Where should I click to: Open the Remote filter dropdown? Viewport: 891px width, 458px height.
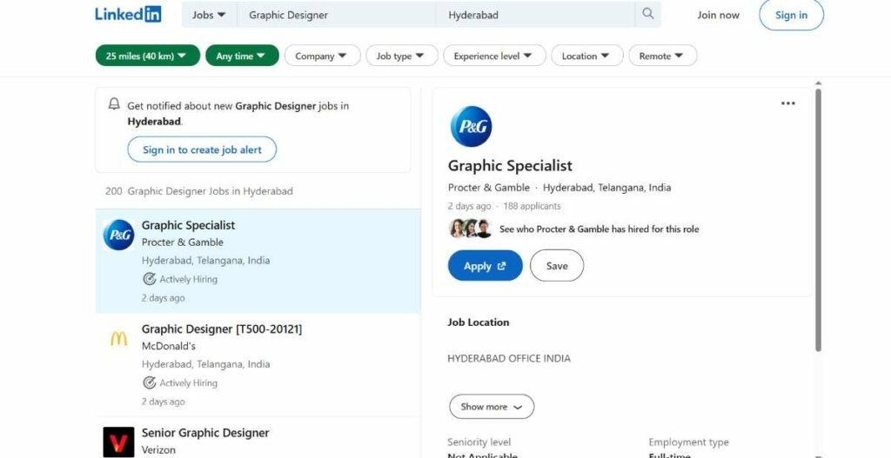(x=662, y=56)
